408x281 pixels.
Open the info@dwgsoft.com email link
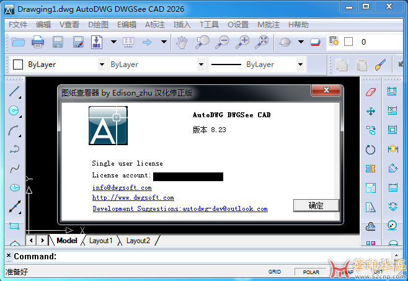122,188
